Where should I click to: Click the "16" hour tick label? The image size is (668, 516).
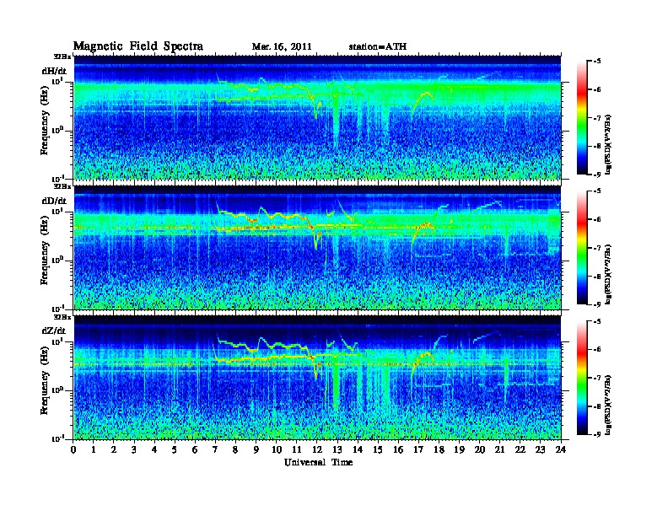[x=398, y=449]
